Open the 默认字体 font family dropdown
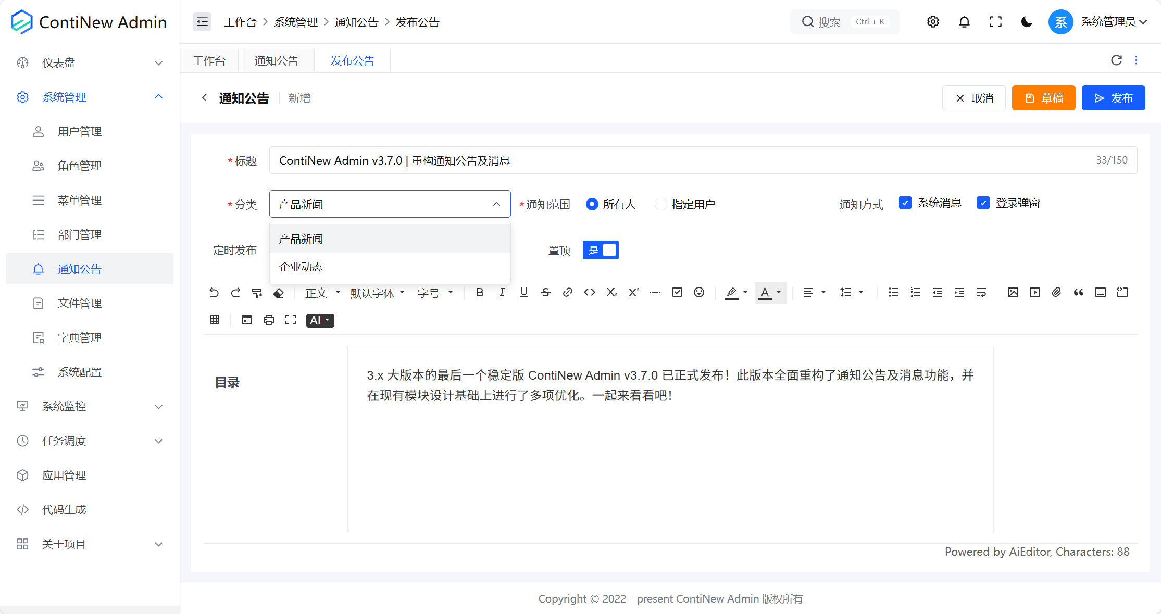Image resolution: width=1161 pixels, height=614 pixels. pos(377,293)
